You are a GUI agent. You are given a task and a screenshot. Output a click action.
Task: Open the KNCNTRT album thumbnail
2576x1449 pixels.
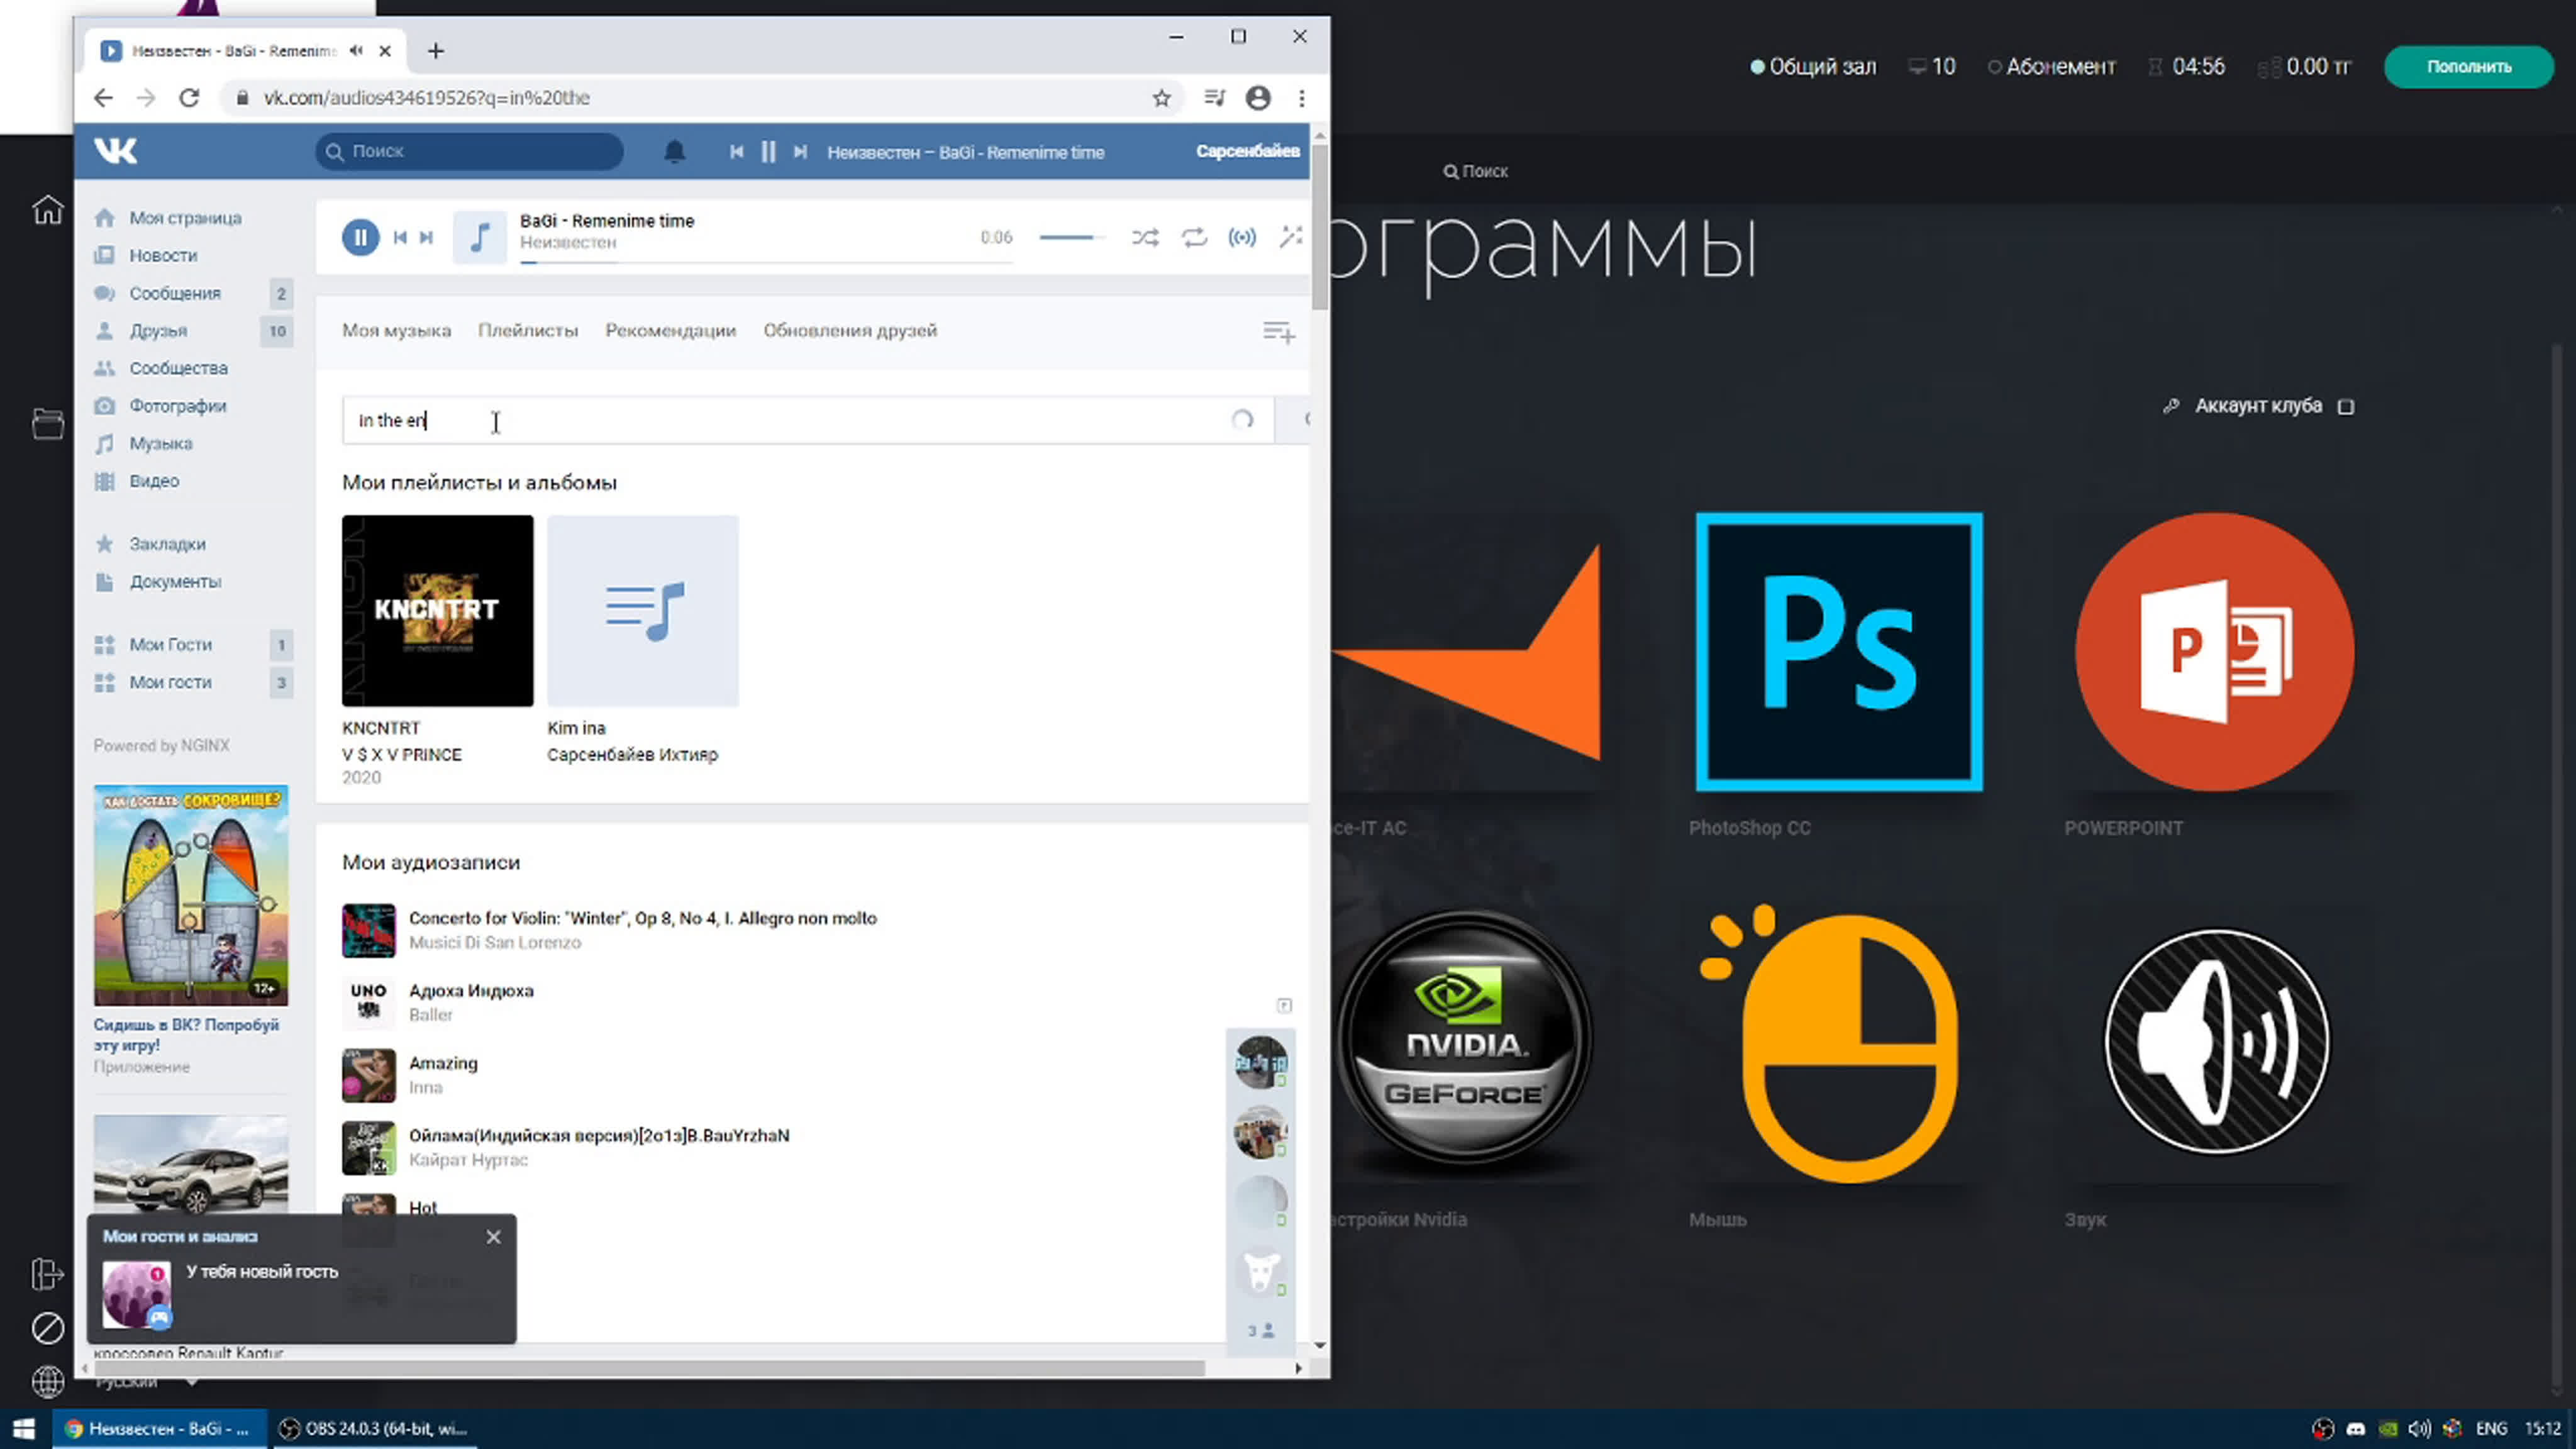(x=437, y=610)
